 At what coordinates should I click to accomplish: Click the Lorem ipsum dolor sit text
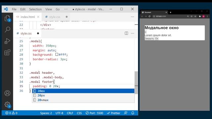pos(158,35)
